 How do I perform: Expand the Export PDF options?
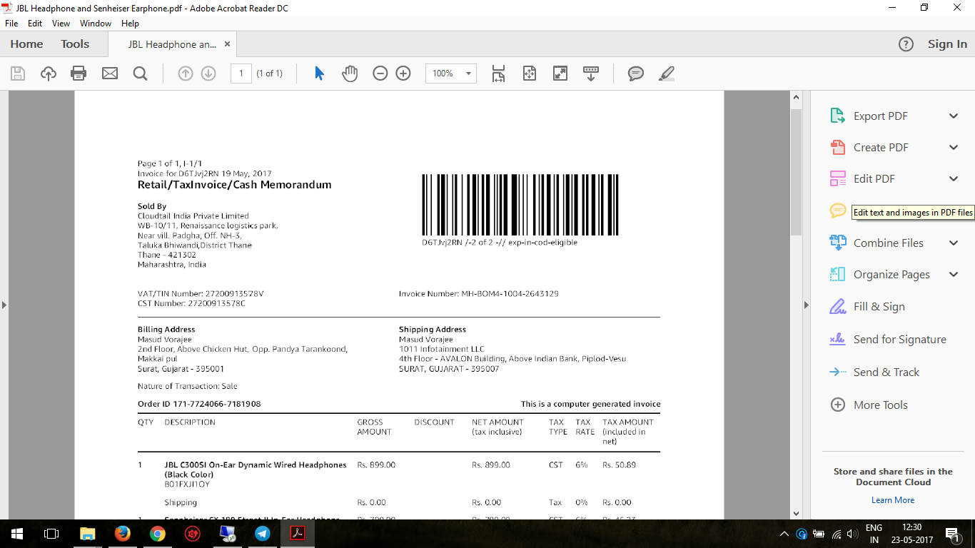point(953,116)
